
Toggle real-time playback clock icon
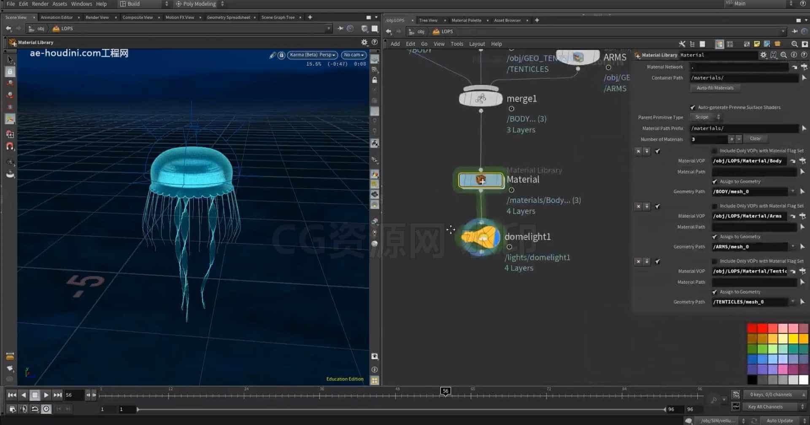coord(46,409)
